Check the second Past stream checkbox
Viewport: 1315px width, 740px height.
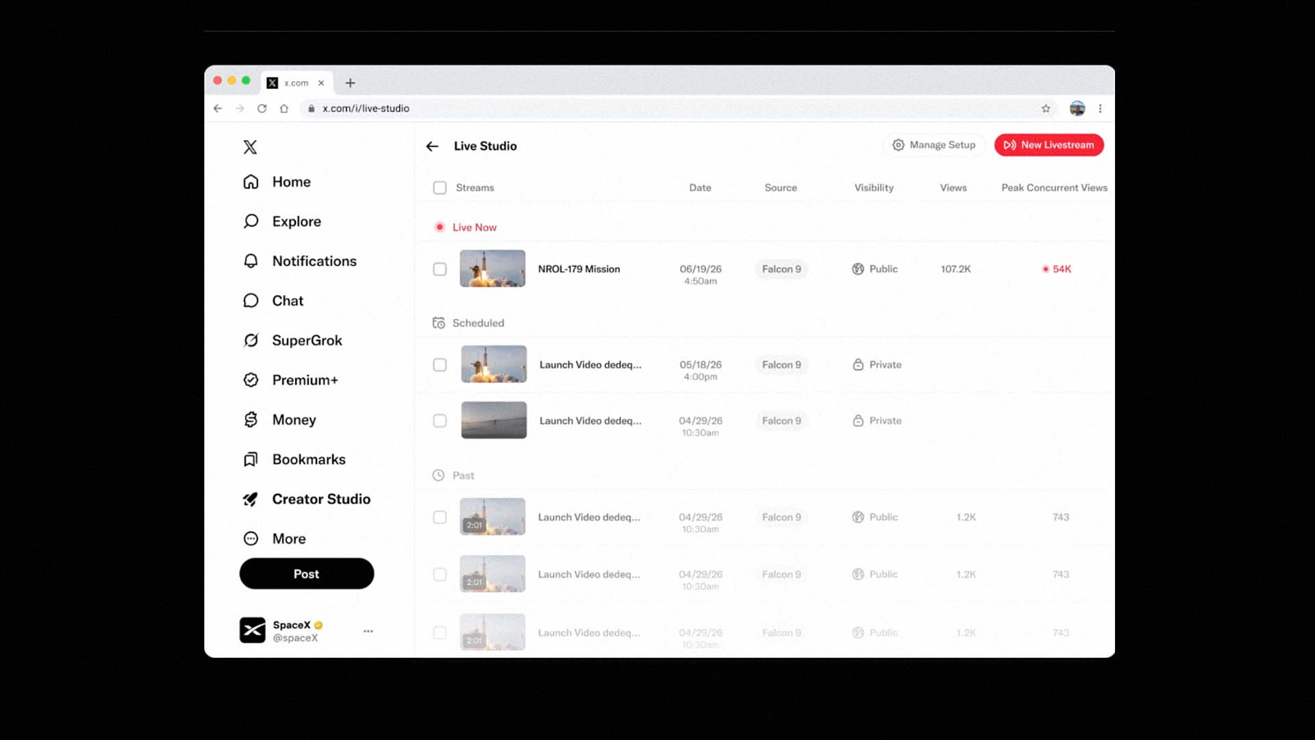click(440, 574)
